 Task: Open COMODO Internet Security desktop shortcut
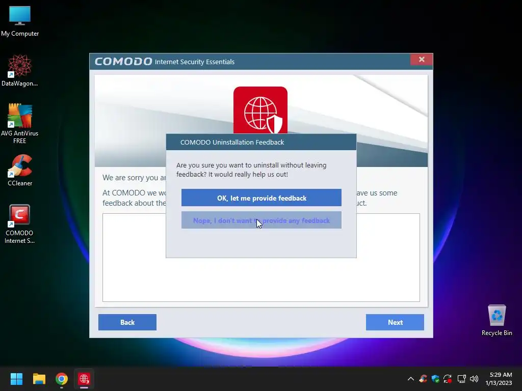[20, 224]
